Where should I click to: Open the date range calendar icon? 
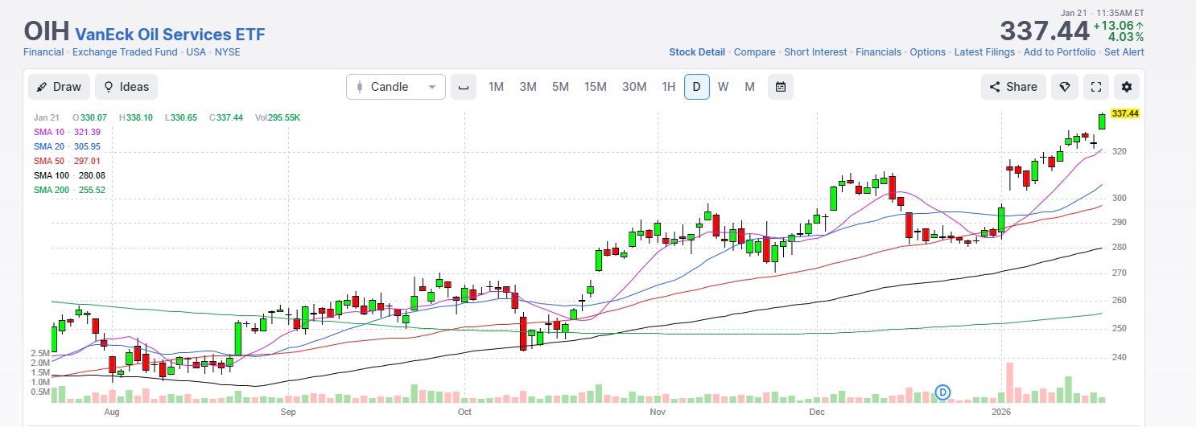(780, 87)
